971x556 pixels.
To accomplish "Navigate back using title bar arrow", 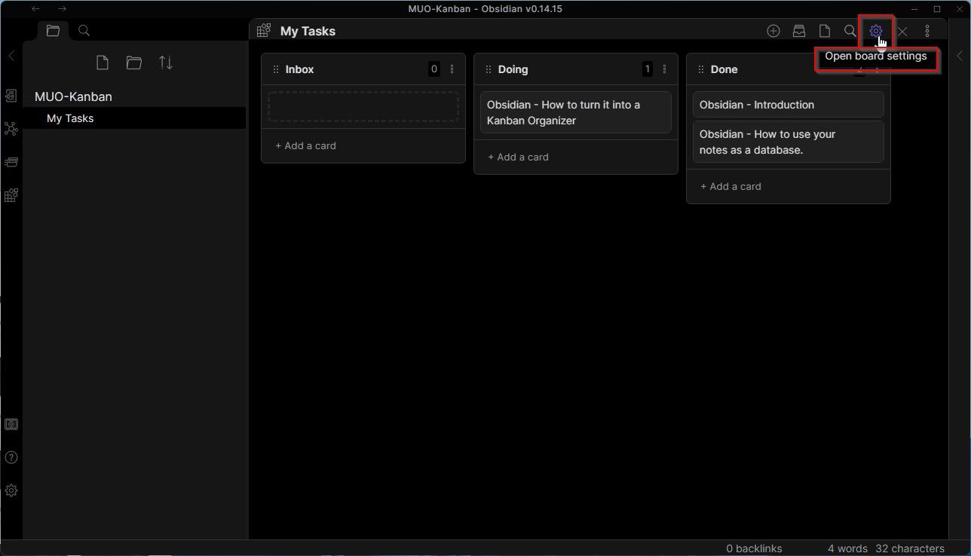I will (36, 9).
